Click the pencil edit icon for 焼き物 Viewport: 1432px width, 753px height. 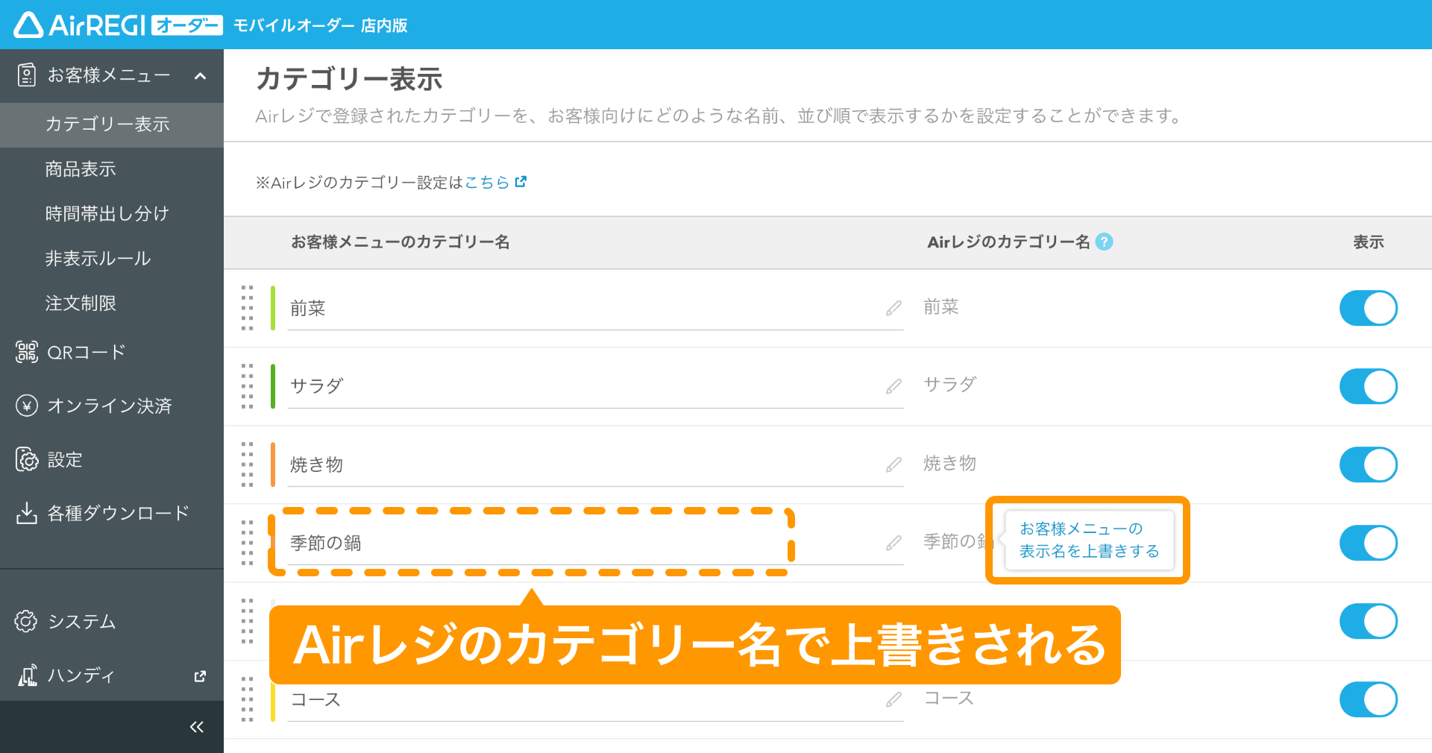[894, 464]
